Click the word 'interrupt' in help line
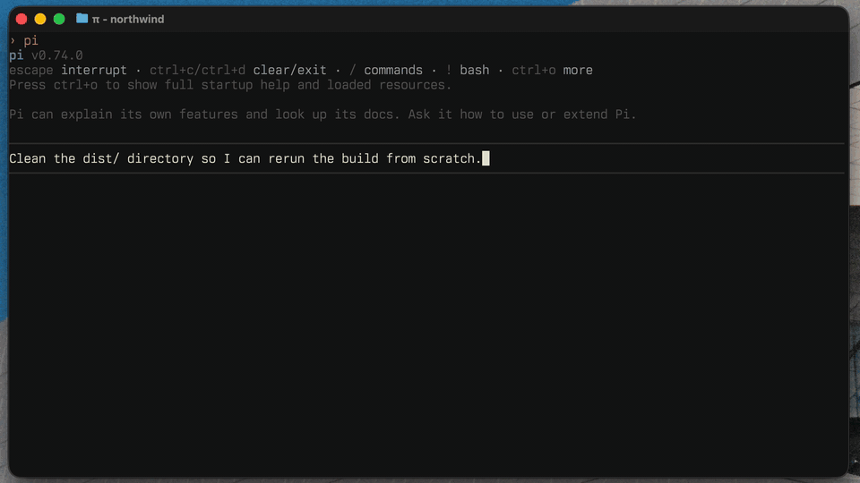This screenshot has height=483, width=860. click(94, 70)
